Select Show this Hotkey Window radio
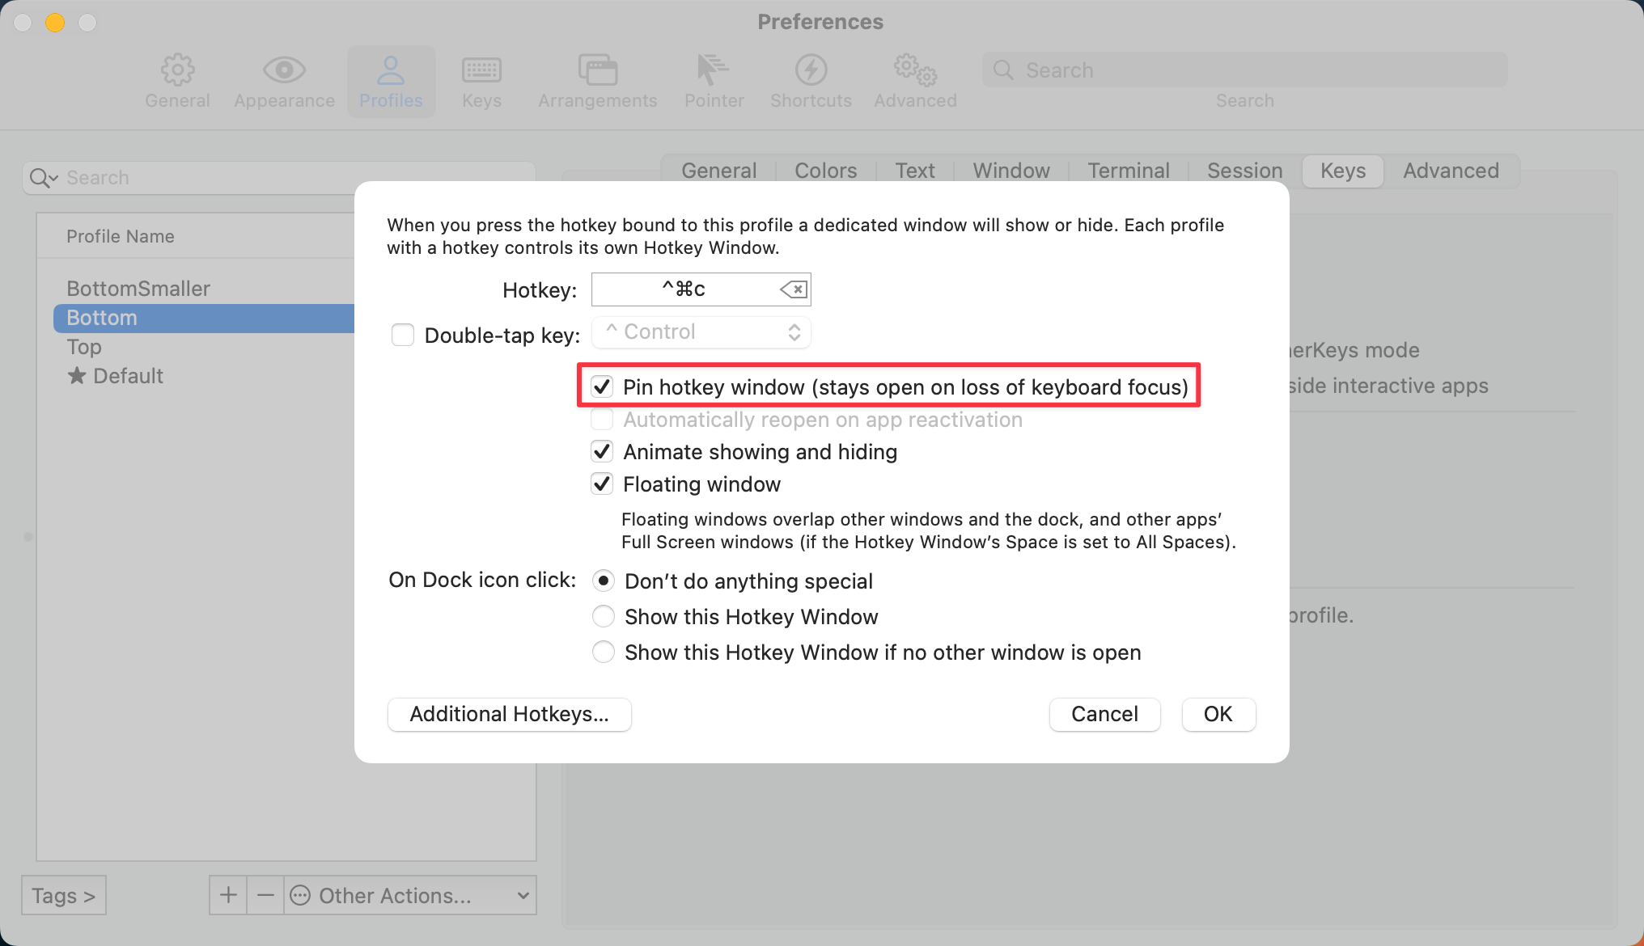Screen dimensions: 1644x946 604,616
